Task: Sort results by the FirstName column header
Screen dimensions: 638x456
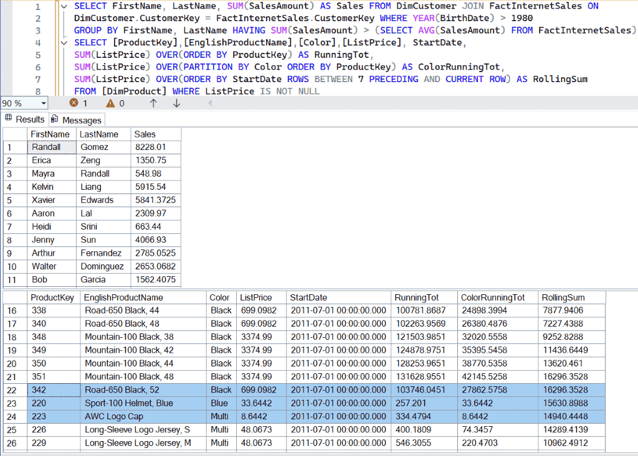Action: 51,134
